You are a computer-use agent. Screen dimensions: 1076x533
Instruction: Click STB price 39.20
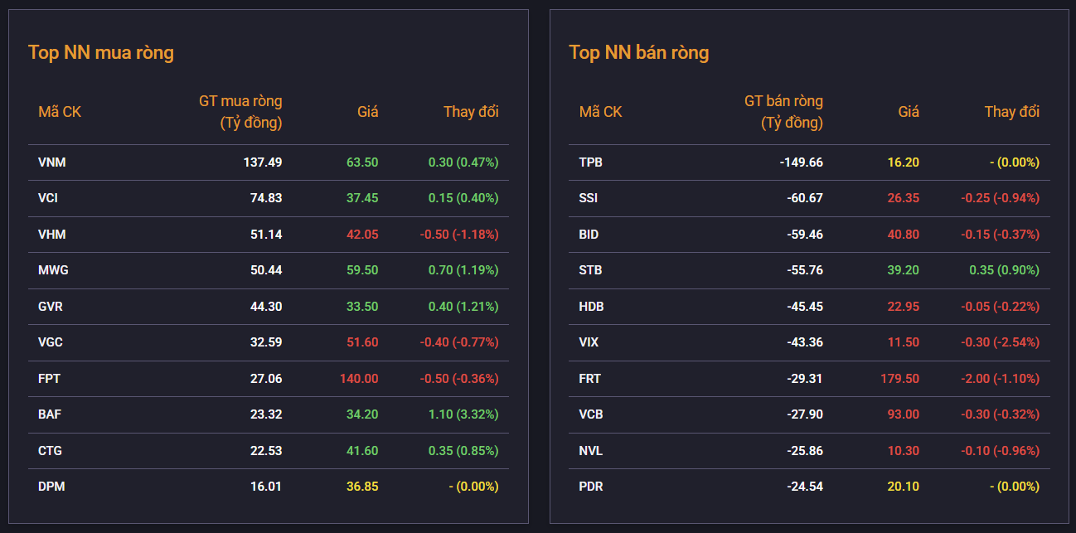point(904,270)
